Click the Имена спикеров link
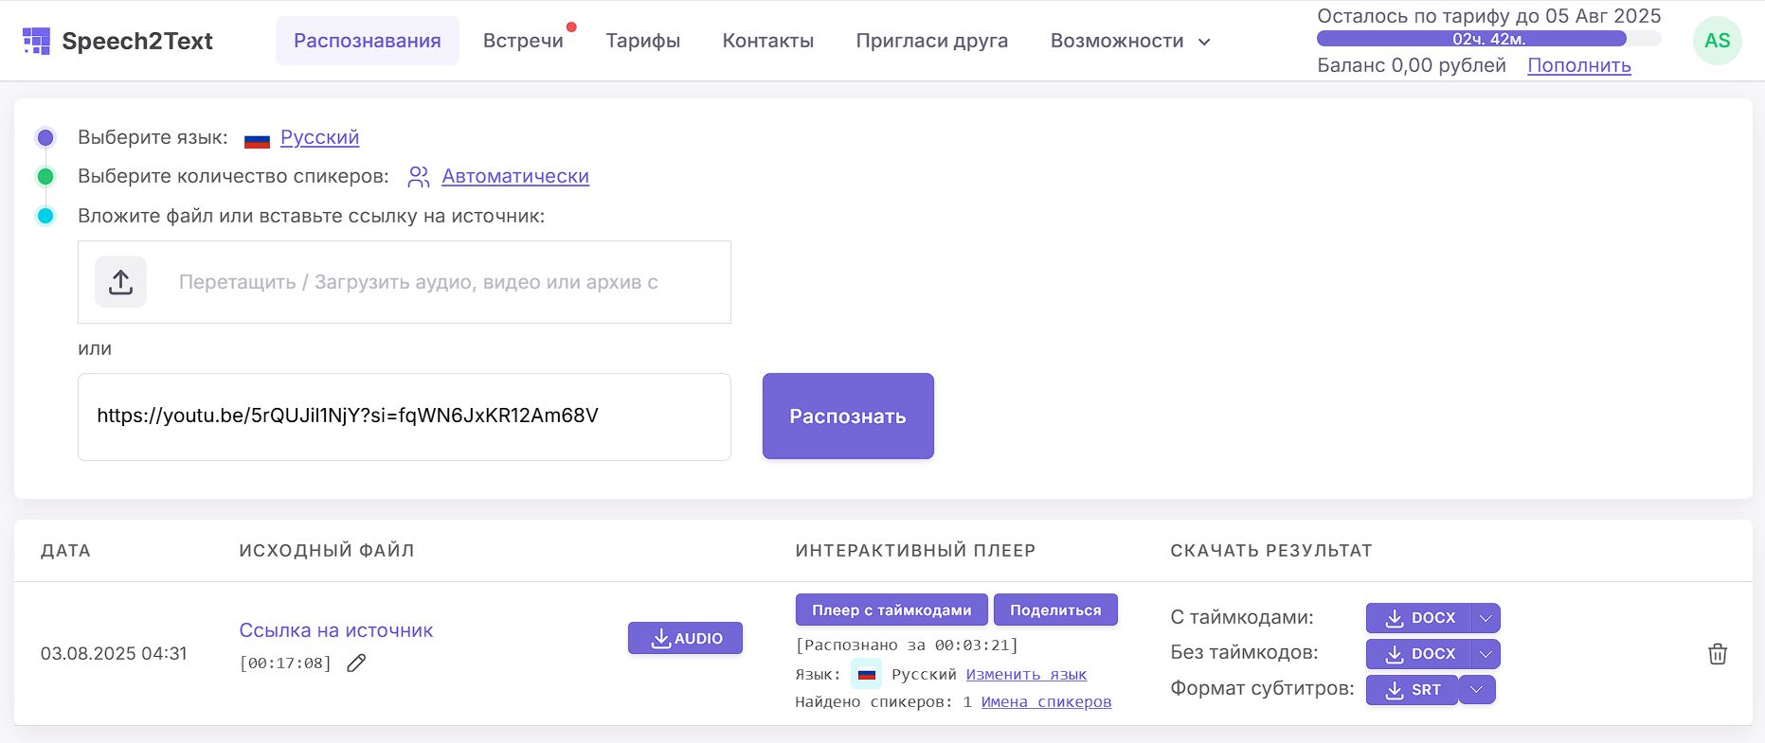 click(1046, 701)
